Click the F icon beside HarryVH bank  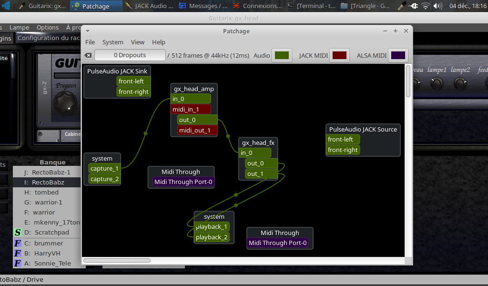18,253
